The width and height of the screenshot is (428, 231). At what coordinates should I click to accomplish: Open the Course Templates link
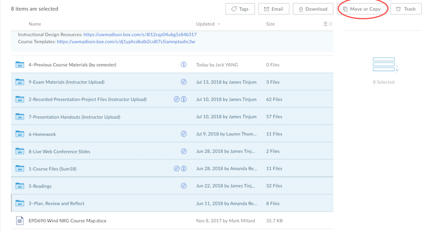[x=126, y=42]
